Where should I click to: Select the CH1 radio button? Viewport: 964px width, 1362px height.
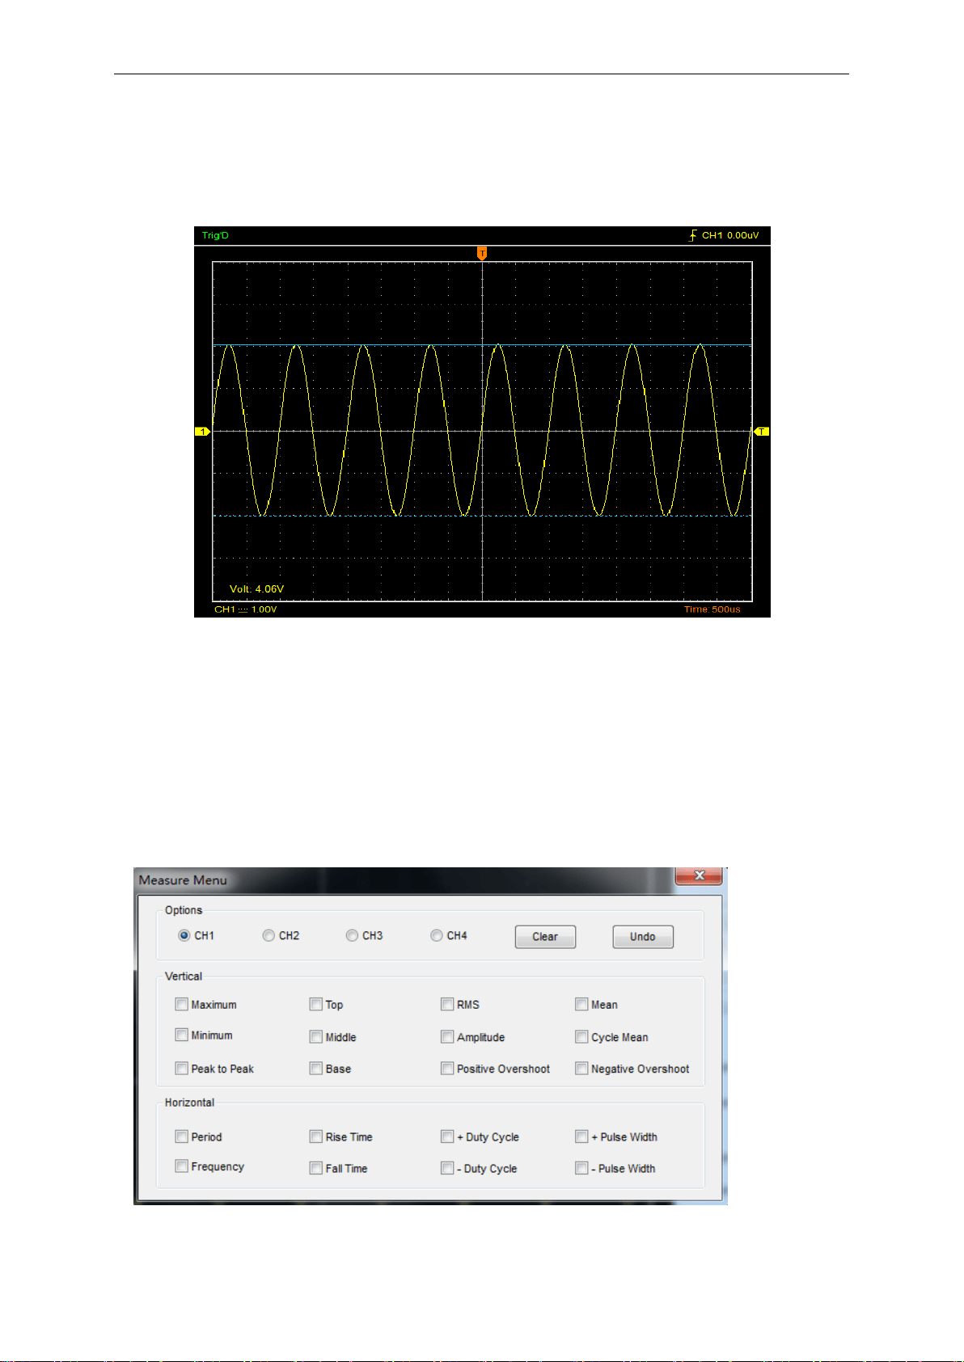184,935
